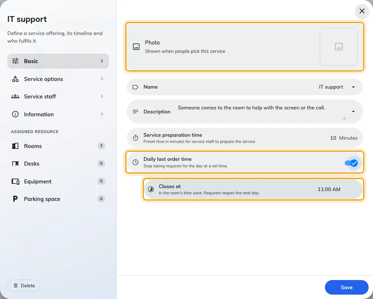Viewport: 373px width, 299px height.
Task: Click the trash icon in Delete
Action: [x=16, y=286]
